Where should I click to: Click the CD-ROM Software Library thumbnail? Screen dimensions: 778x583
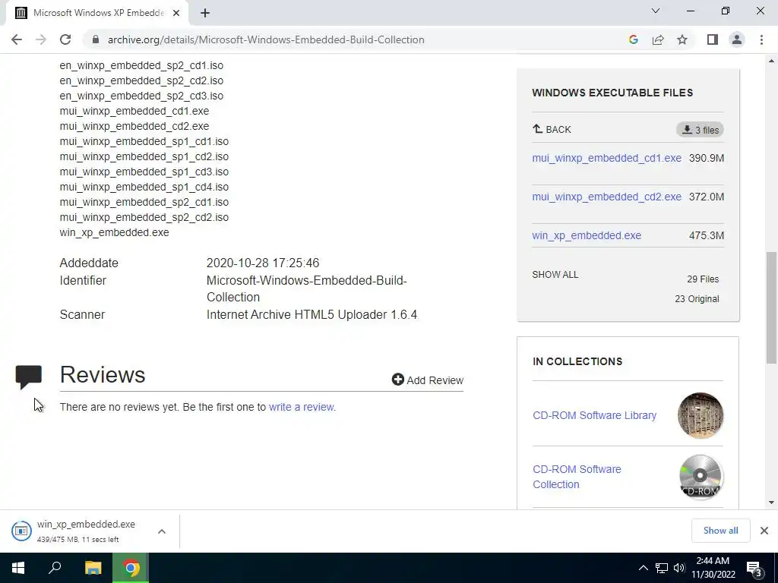[700, 415]
